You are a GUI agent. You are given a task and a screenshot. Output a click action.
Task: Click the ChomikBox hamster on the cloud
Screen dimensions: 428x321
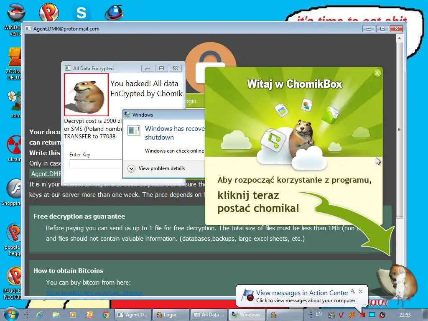click(302, 138)
